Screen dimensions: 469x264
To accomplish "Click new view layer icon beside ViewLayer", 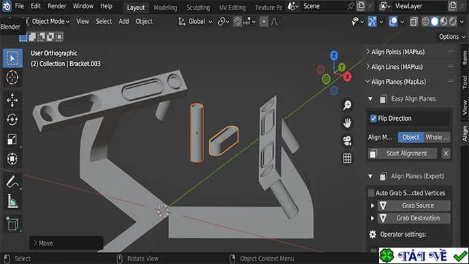I will tap(453, 6).
